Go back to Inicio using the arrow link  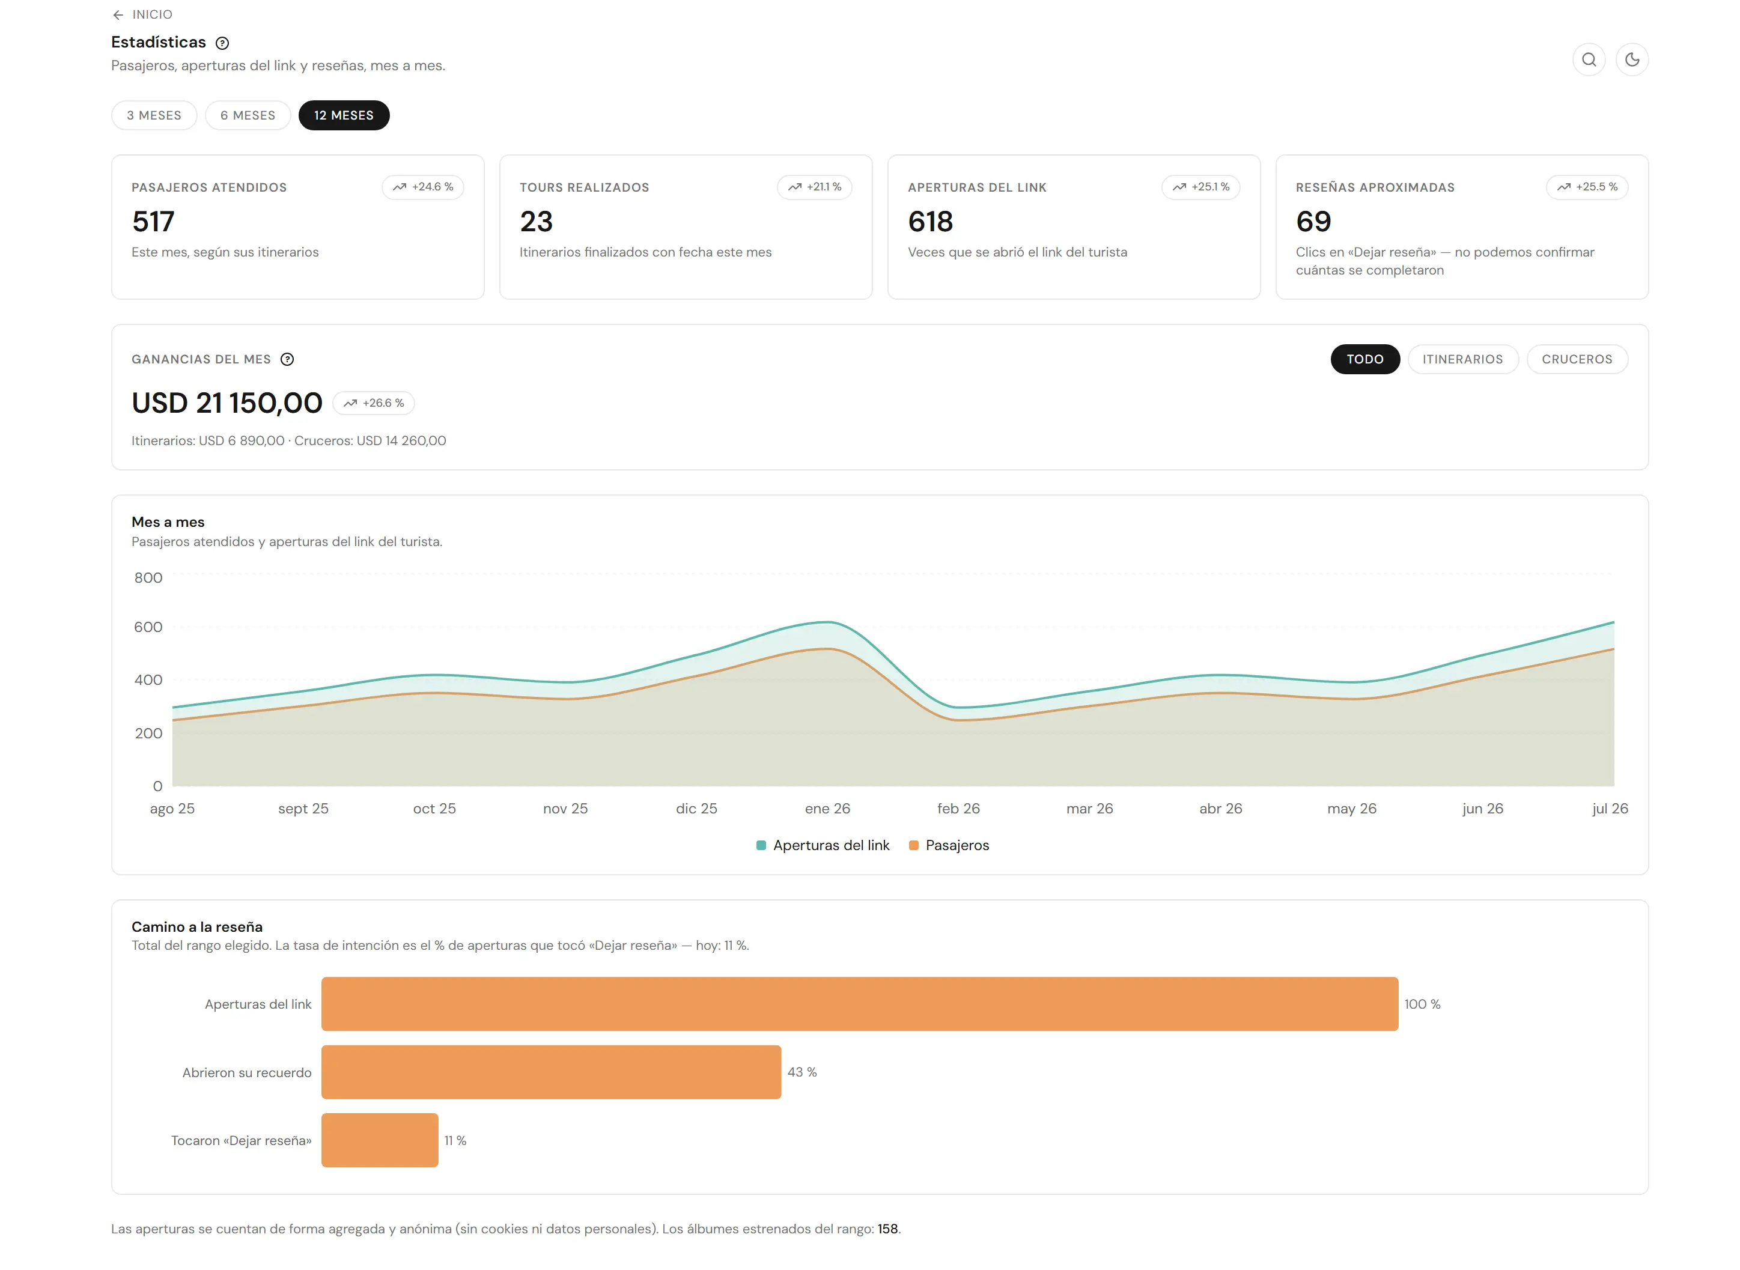point(142,14)
